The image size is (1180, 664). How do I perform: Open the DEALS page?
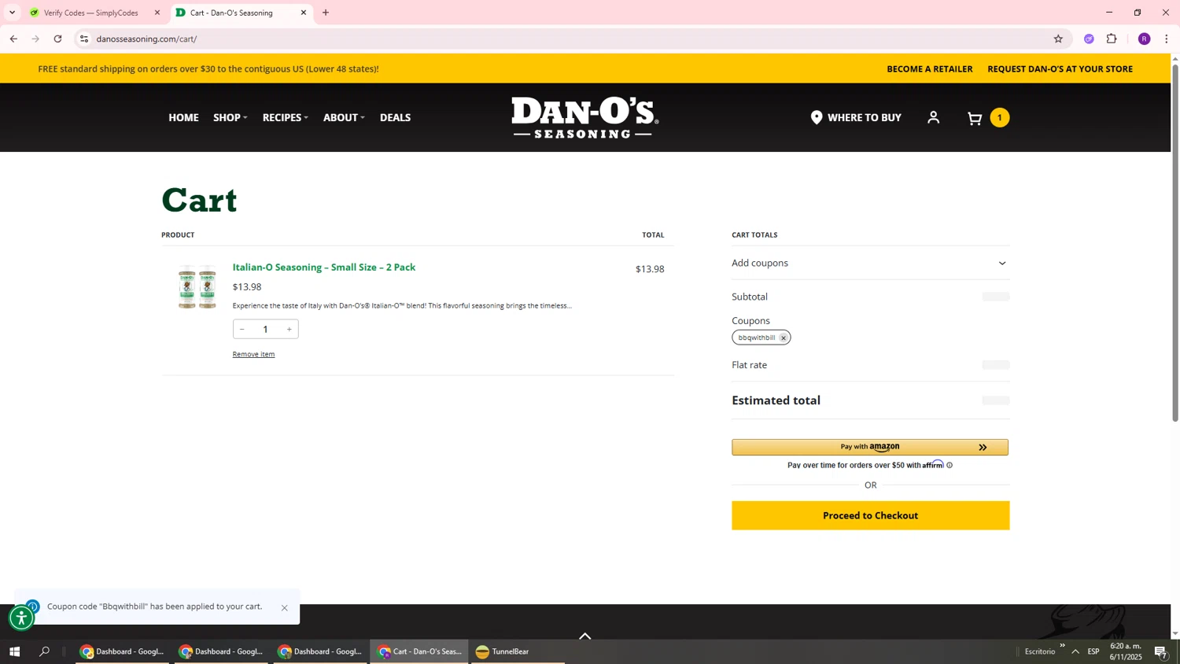[395, 117]
